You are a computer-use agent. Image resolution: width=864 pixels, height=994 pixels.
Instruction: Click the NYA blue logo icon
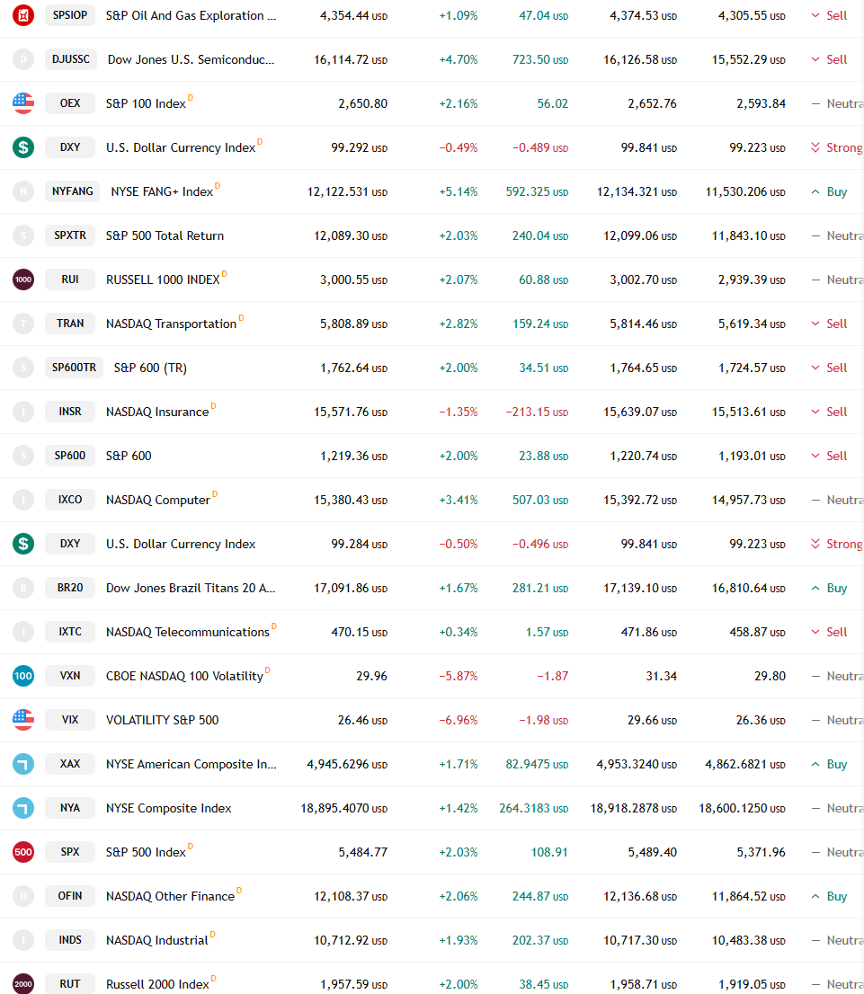point(23,808)
